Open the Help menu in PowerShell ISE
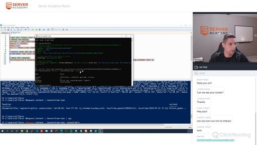The image size is (257, 145). pos(28,27)
